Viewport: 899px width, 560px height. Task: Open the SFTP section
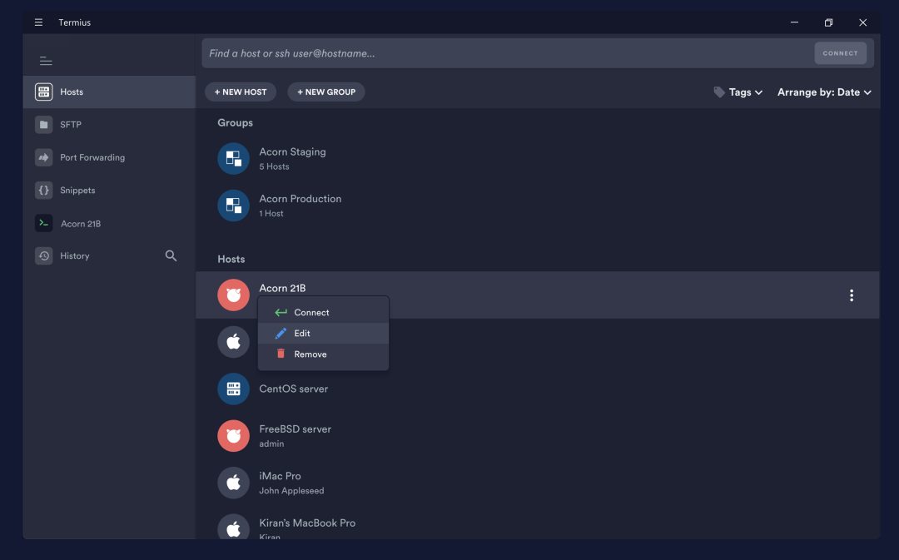pyautogui.click(x=71, y=125)
